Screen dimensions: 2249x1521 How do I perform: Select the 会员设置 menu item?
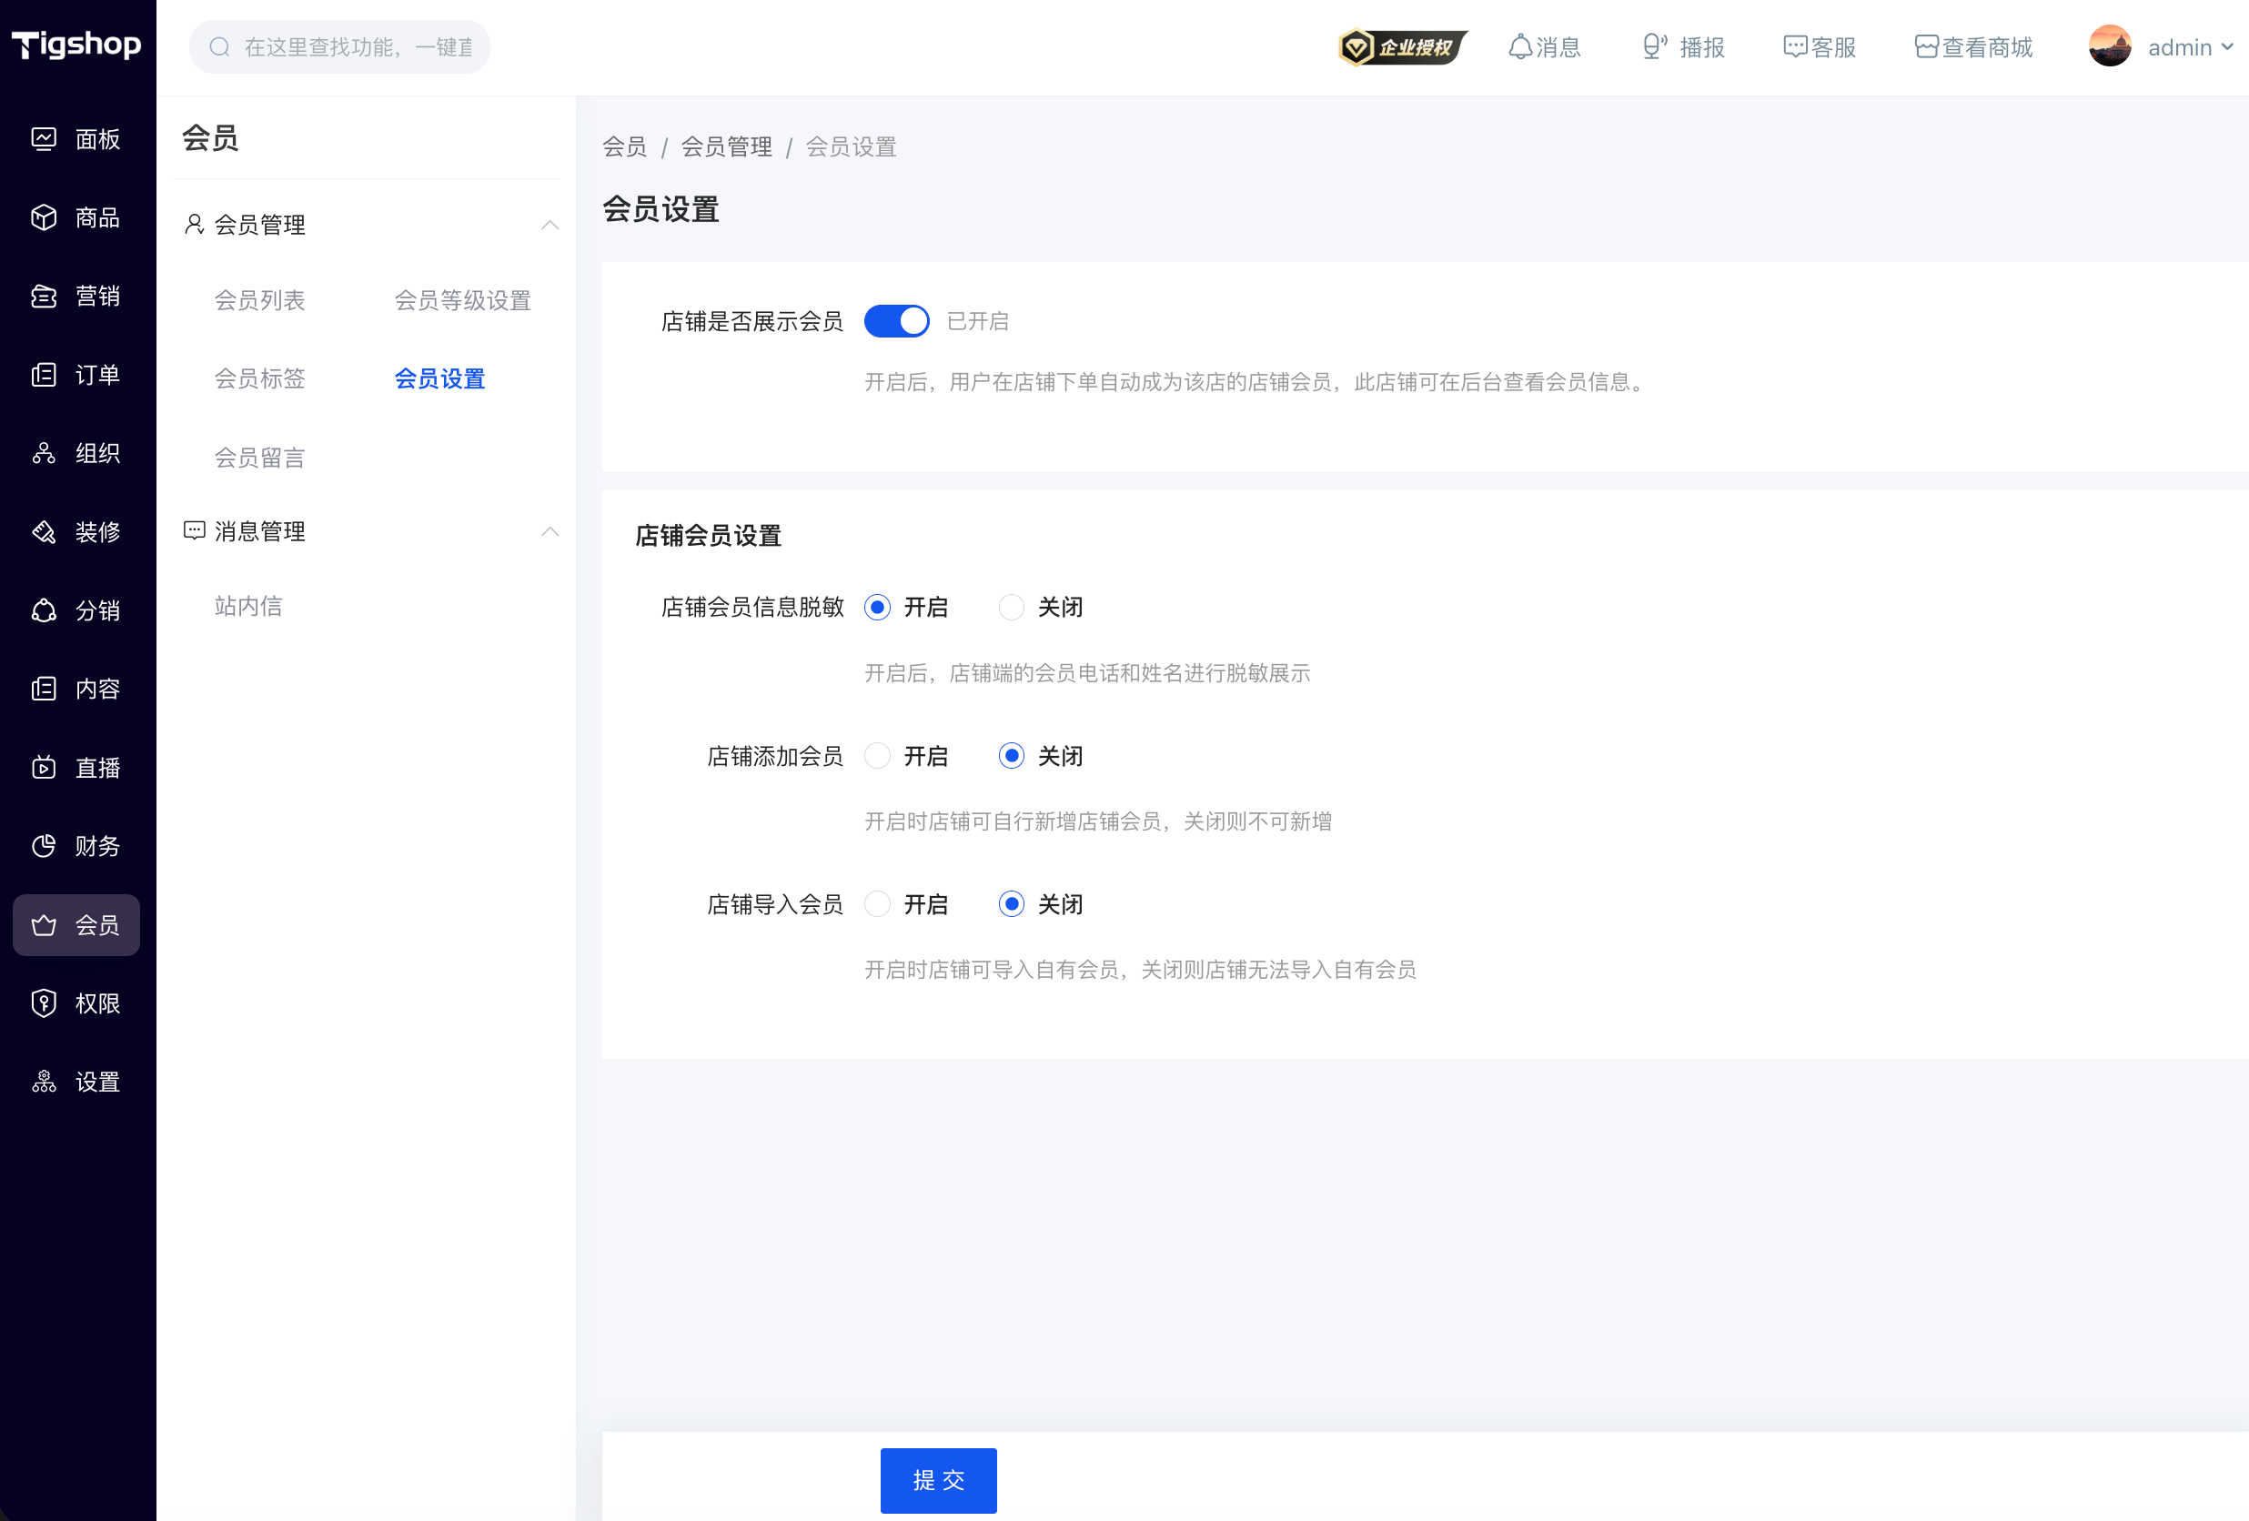(439, 378)
